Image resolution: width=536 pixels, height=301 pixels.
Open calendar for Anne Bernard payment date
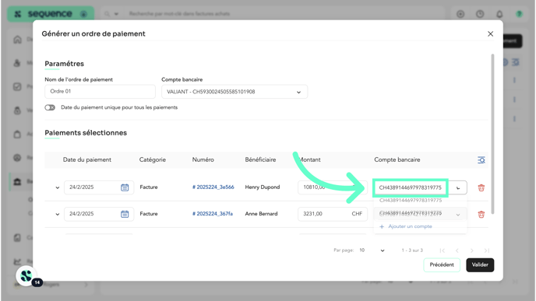(x=125, y=214)
